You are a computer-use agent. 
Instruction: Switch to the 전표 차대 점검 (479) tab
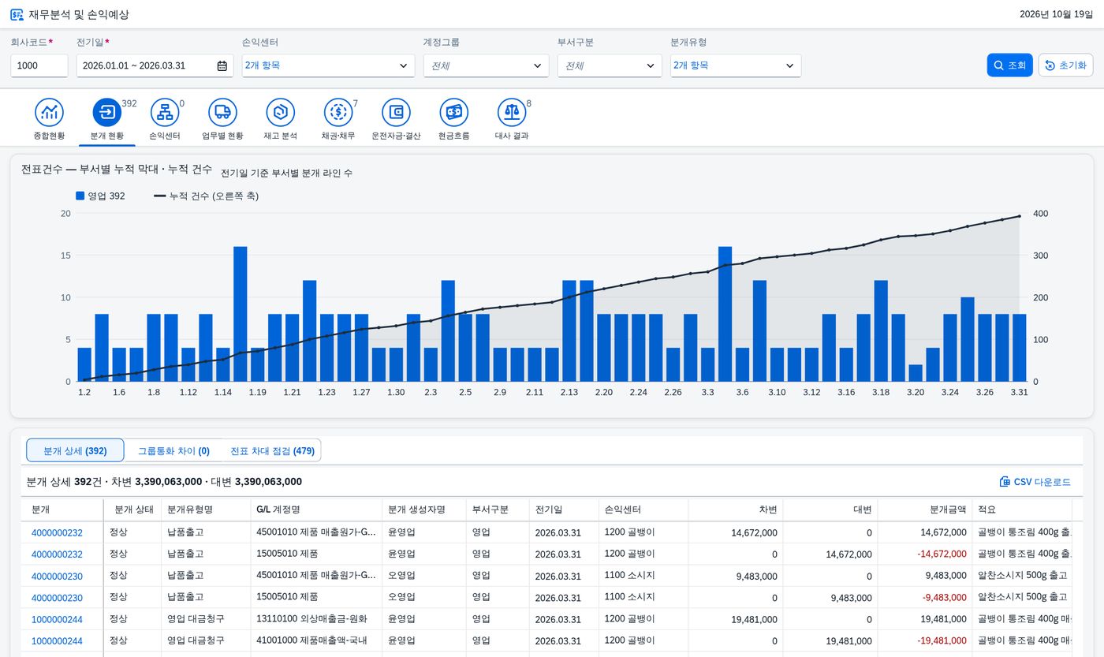click(x=272, y=450)
